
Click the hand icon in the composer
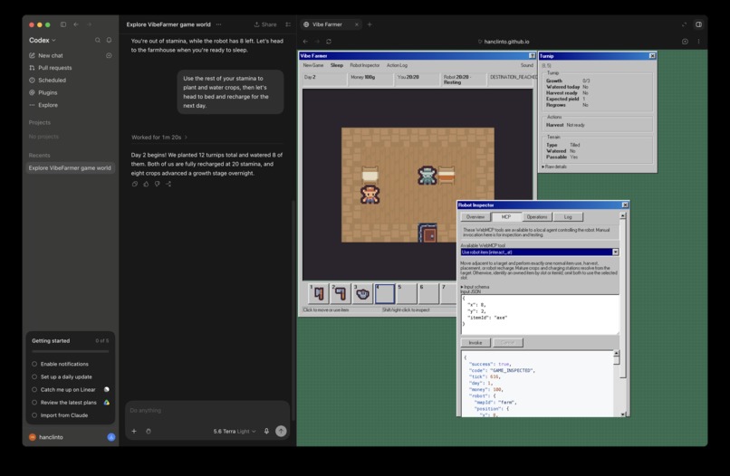click(148, 432)
